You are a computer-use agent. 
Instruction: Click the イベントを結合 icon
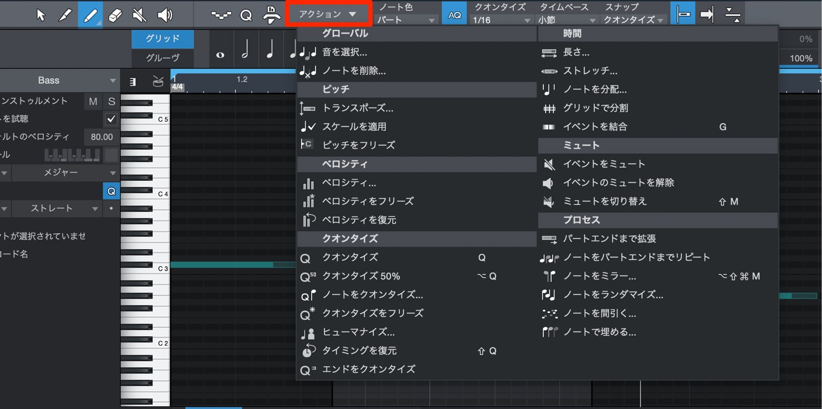click(x=549, y=127)
